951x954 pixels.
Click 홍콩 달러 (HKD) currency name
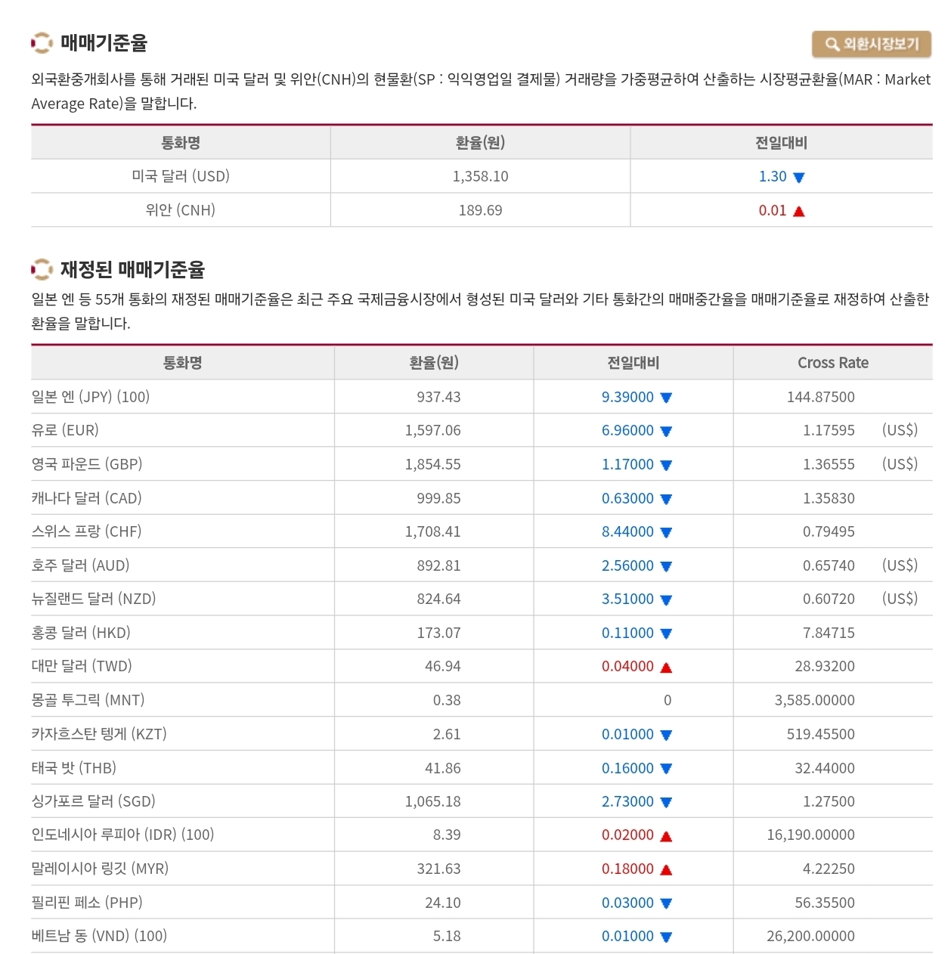81,633
